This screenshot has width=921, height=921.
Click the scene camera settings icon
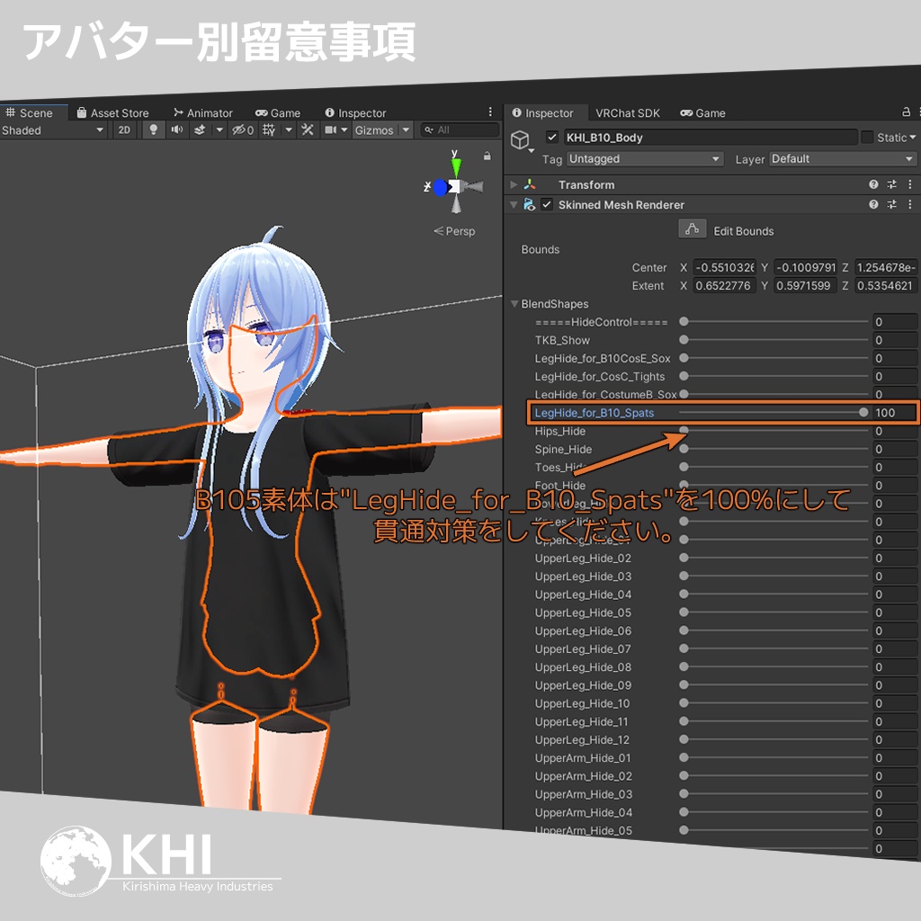tap(330, 130)
